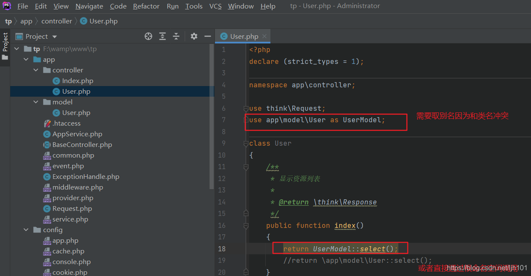Click the PhpStorm logo in the title bar
The width and height of the screenshot is (531, 276).
tap(6, 6)
